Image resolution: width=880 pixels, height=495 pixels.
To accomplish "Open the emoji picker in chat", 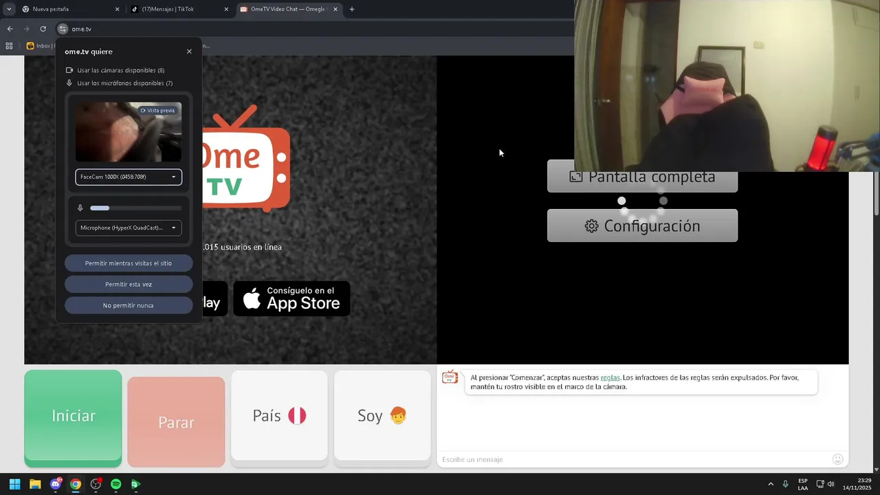I will [837, 459].
